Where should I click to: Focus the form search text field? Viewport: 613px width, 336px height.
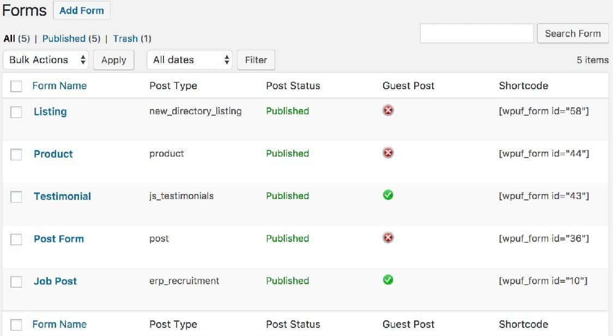pyautogui.click(x=476, y=34)
